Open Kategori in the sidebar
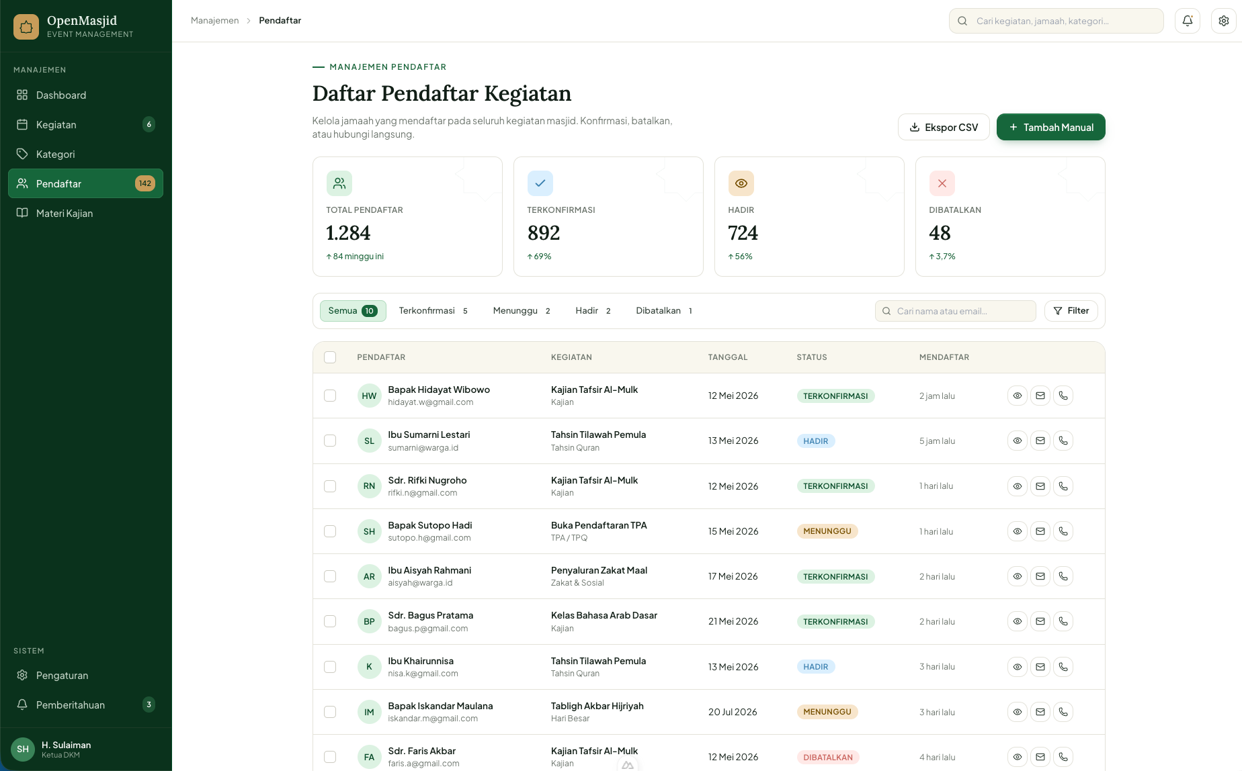Image resolution: width=1242 pixels, height=771 pixels. [85, 154]
